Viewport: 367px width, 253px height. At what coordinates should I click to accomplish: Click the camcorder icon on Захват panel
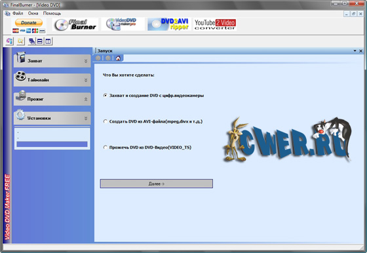[x=21, y=57]
